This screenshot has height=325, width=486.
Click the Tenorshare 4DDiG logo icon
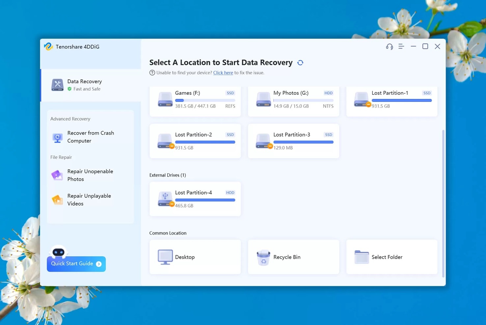[x=48, y=46]
